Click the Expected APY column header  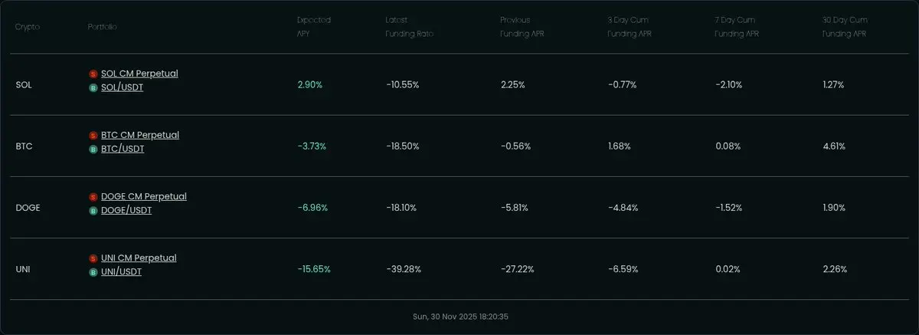pyautogui.click(x=314, y=27)
